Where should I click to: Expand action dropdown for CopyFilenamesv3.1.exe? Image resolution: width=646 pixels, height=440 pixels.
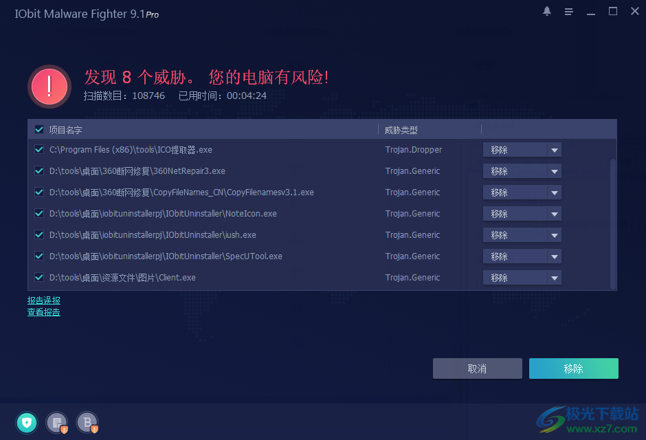click(554, 192)
